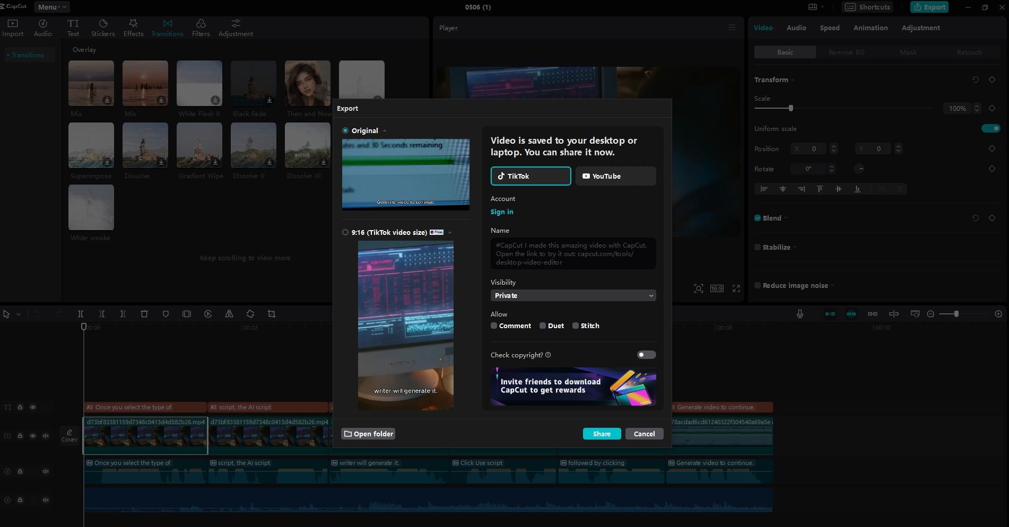
Task: Switch to the Animation tab
Action: coord(871,28)
